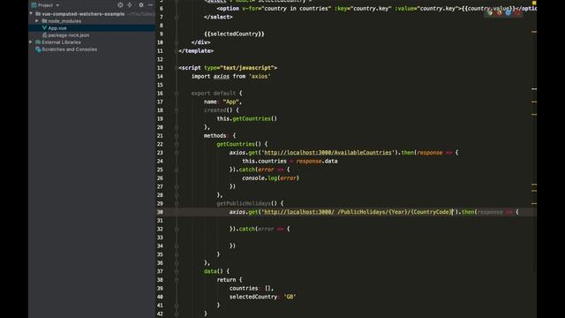Click the warning stripe mark beside line 9
This screenshot has height=318, width=565.
[534, 32]
